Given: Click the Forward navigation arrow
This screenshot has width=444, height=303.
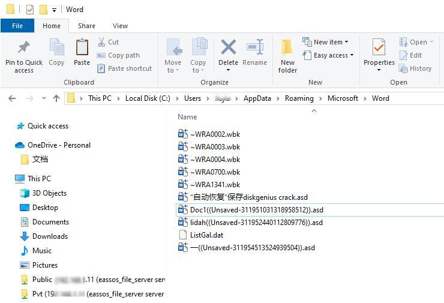Looking at the screenshot, I should click(x=30, y=98).
